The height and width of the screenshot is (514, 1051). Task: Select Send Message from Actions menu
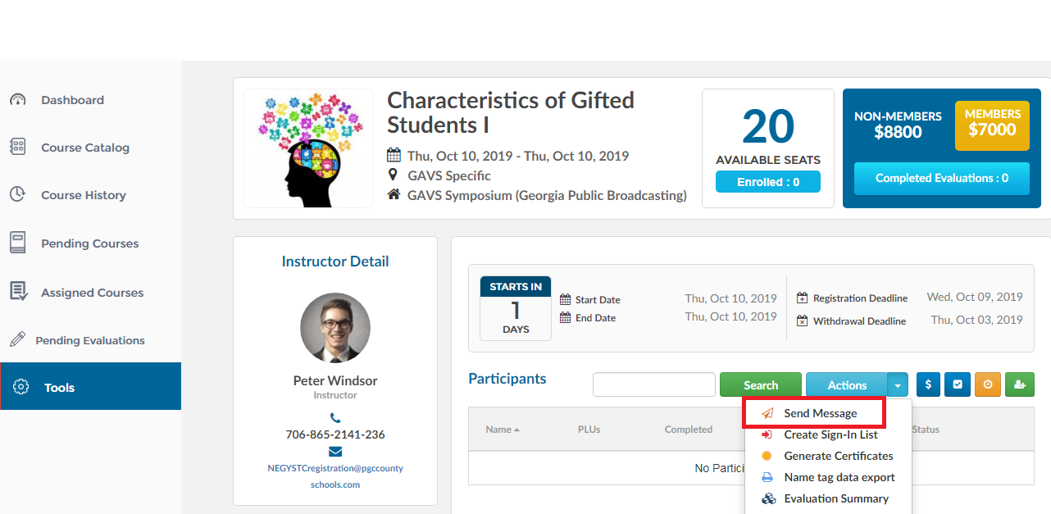pos(820,413)
